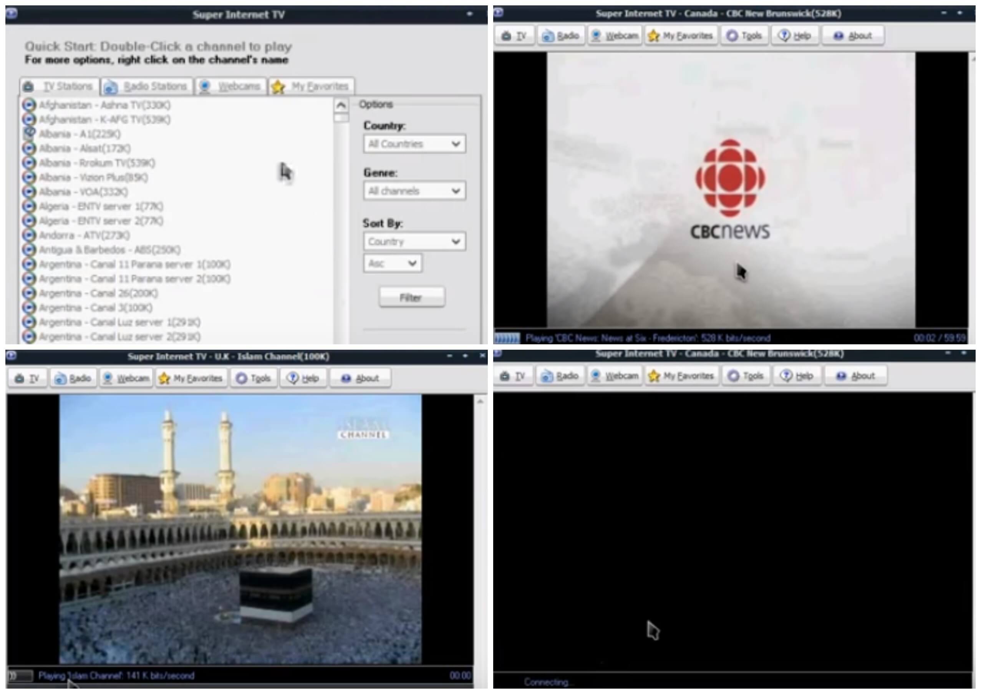Click Webcam button in the Connecting window
The image size is (981, 694).
pos(615,376)
